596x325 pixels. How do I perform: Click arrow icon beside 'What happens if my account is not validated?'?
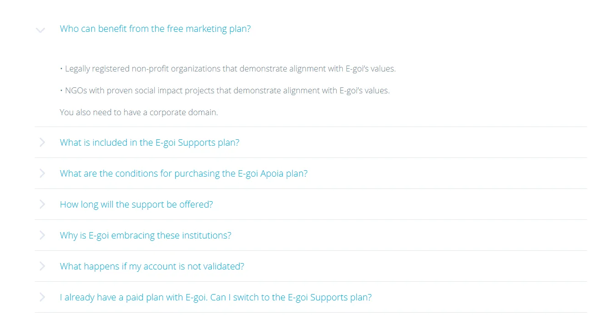(42, 266)
